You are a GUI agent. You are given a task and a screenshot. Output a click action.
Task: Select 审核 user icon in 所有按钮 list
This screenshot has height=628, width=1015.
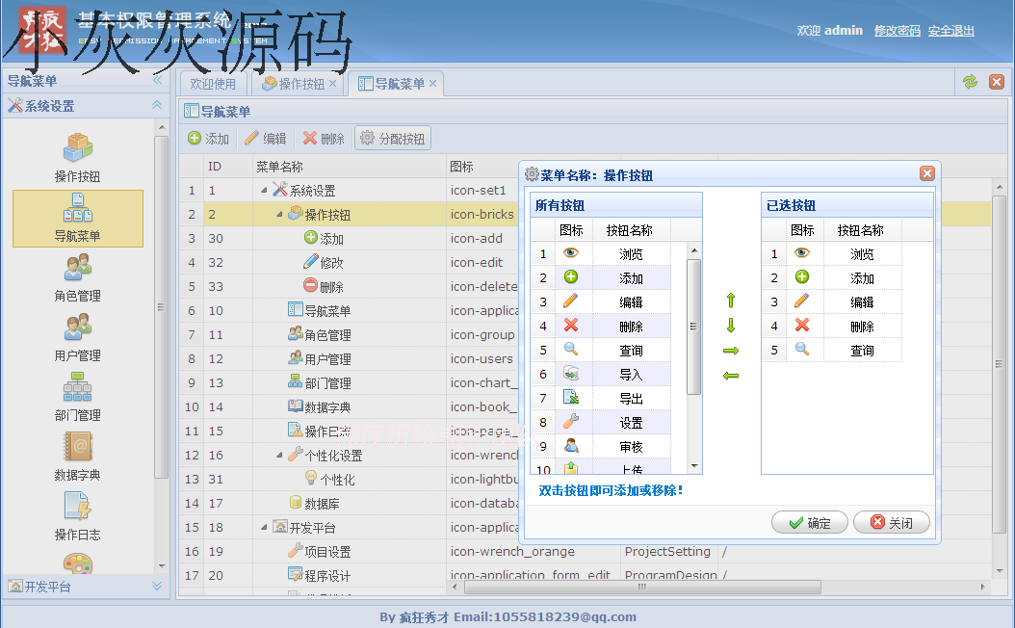[x=570, y=445]
